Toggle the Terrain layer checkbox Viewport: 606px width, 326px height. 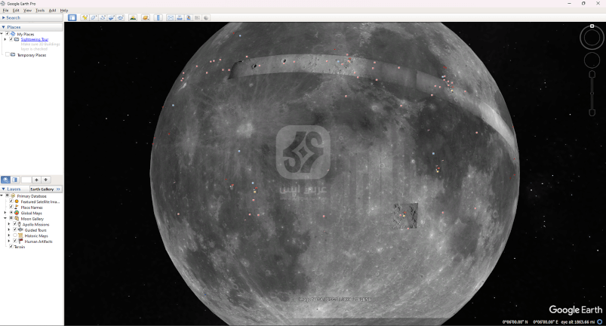pos(11,247)
